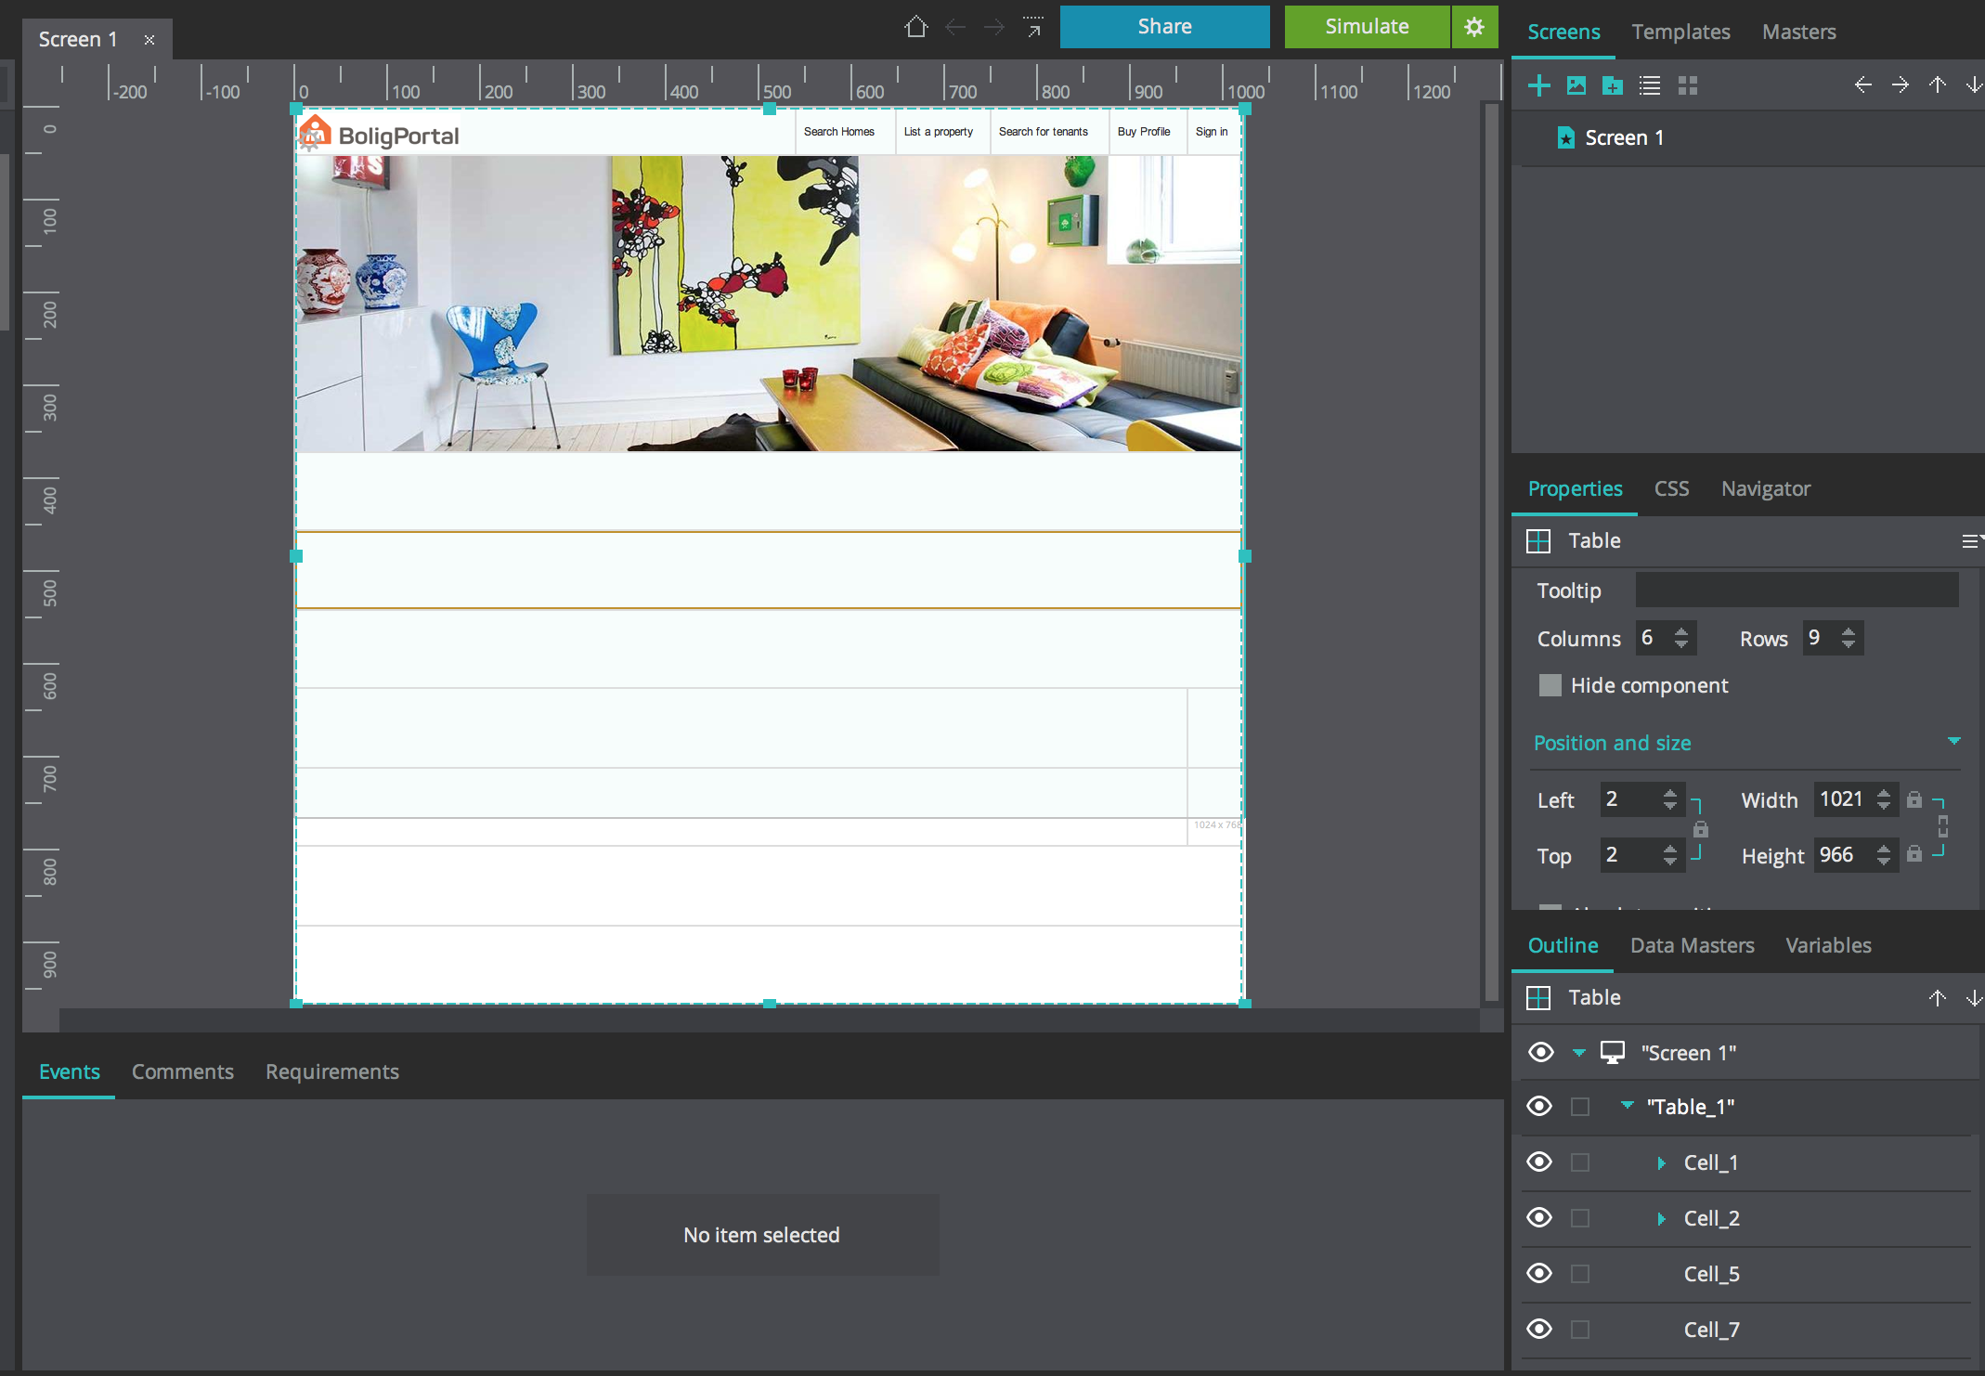Enable the Hide component checkbox

(x=1550, y=685)
